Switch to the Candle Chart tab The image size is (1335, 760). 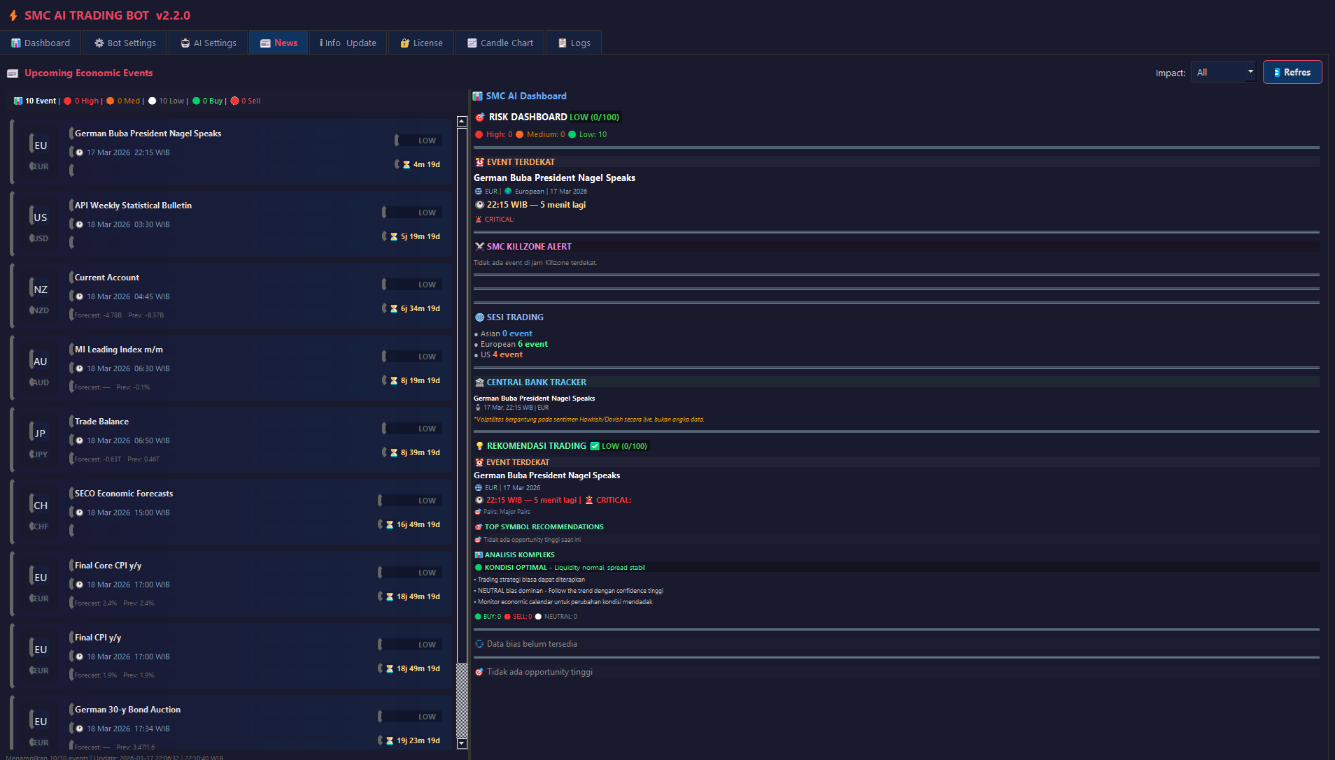500,42
